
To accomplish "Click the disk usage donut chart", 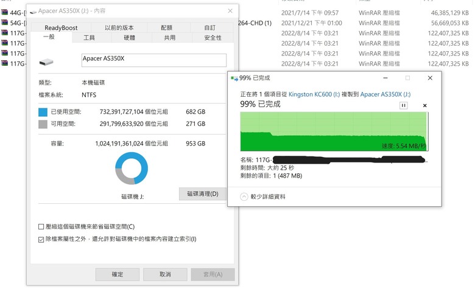I will tap(132, 169).
